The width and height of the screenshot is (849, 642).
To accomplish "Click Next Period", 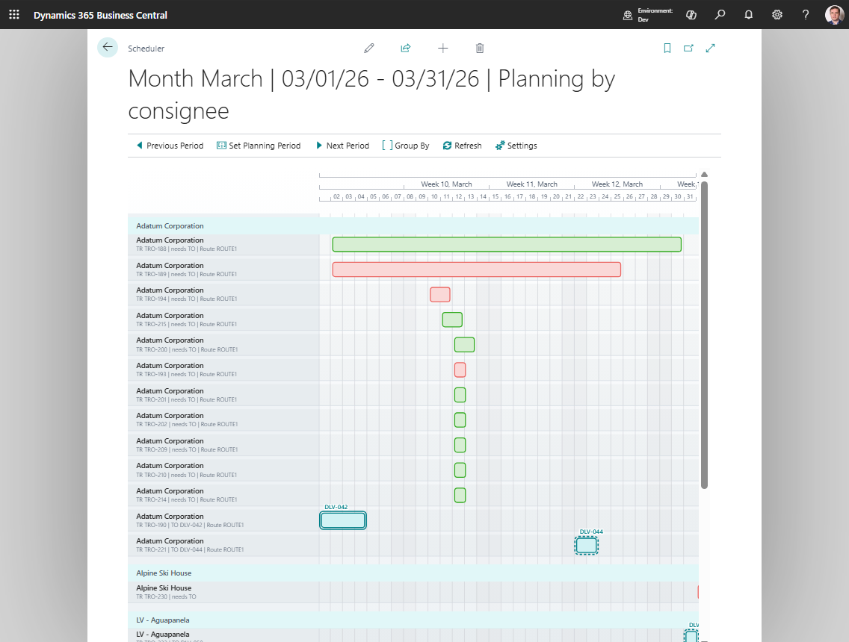I will tap(342, 146).
